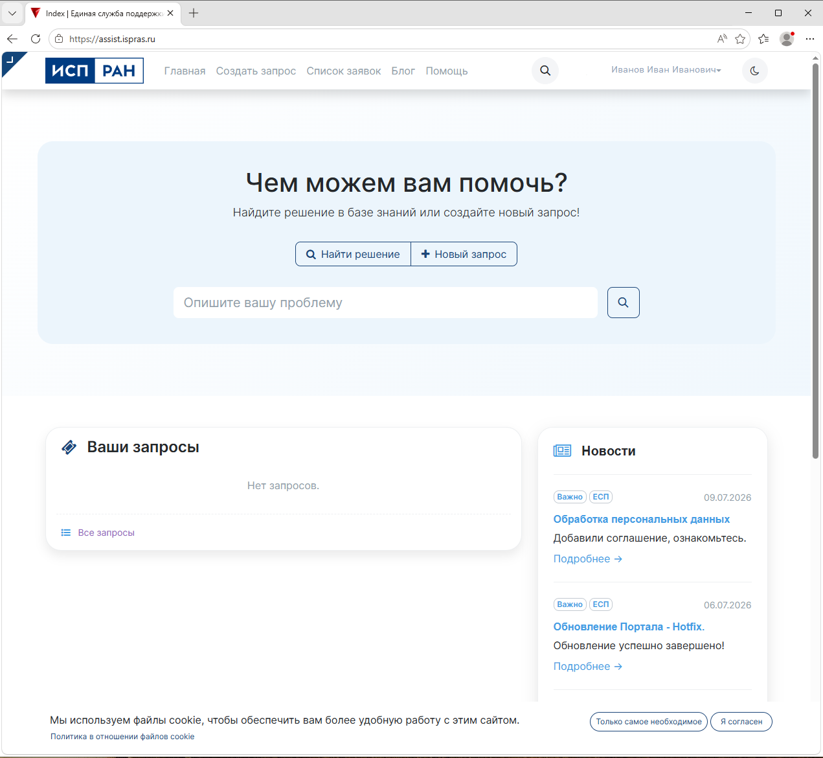Image resolution: width=823 pixels, height=758 pixels.
Task: Open the Обработка персональных данных news link
Action: pos(642,520)
